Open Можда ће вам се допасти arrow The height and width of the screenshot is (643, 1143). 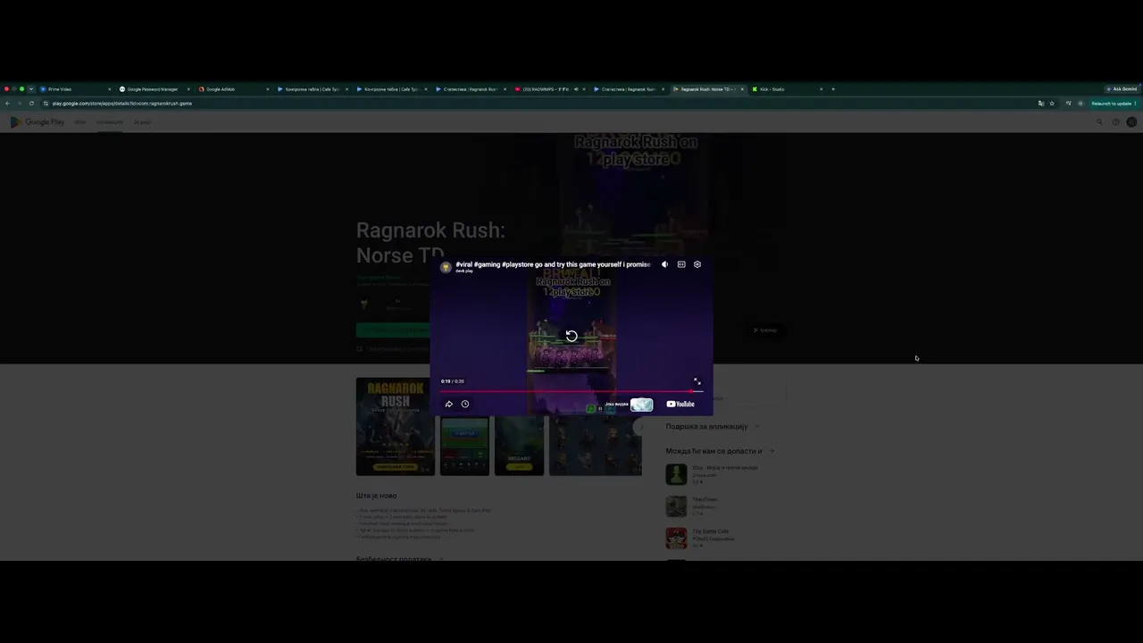coord(772,451)
